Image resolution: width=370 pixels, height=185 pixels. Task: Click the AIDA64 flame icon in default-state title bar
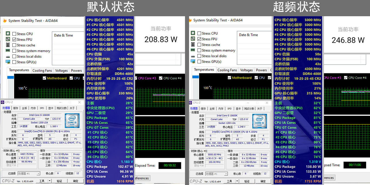pyautogui.click(x=4, y=21)
